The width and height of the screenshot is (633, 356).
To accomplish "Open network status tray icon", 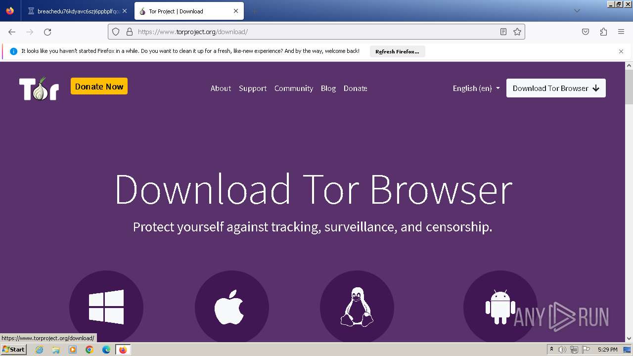I will pos(574,350).
